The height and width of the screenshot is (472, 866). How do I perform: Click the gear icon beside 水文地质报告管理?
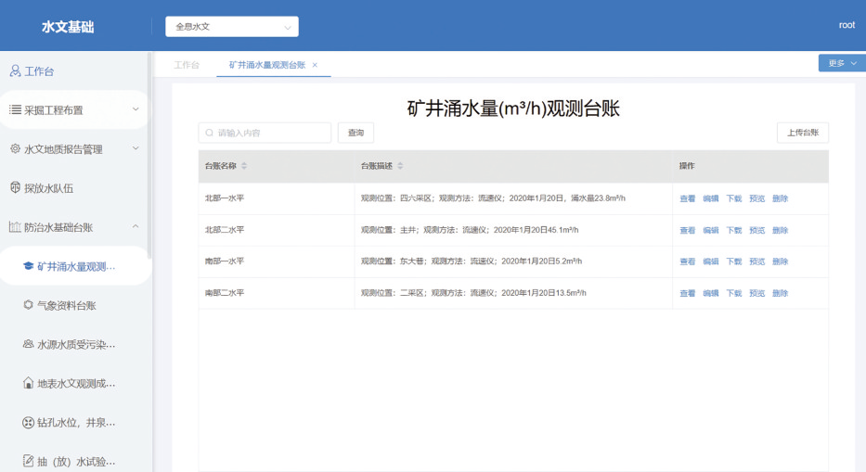15,148
